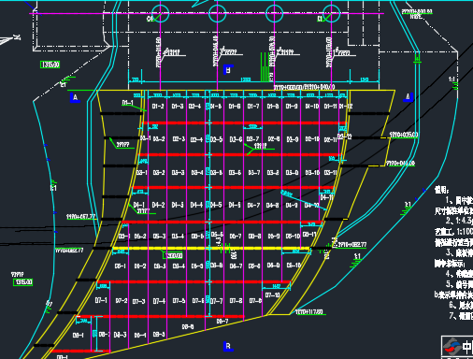The width and height of the screenshot is (473, 359).
Task: Click the north arrow symbol
Action: tap(9, 39)
